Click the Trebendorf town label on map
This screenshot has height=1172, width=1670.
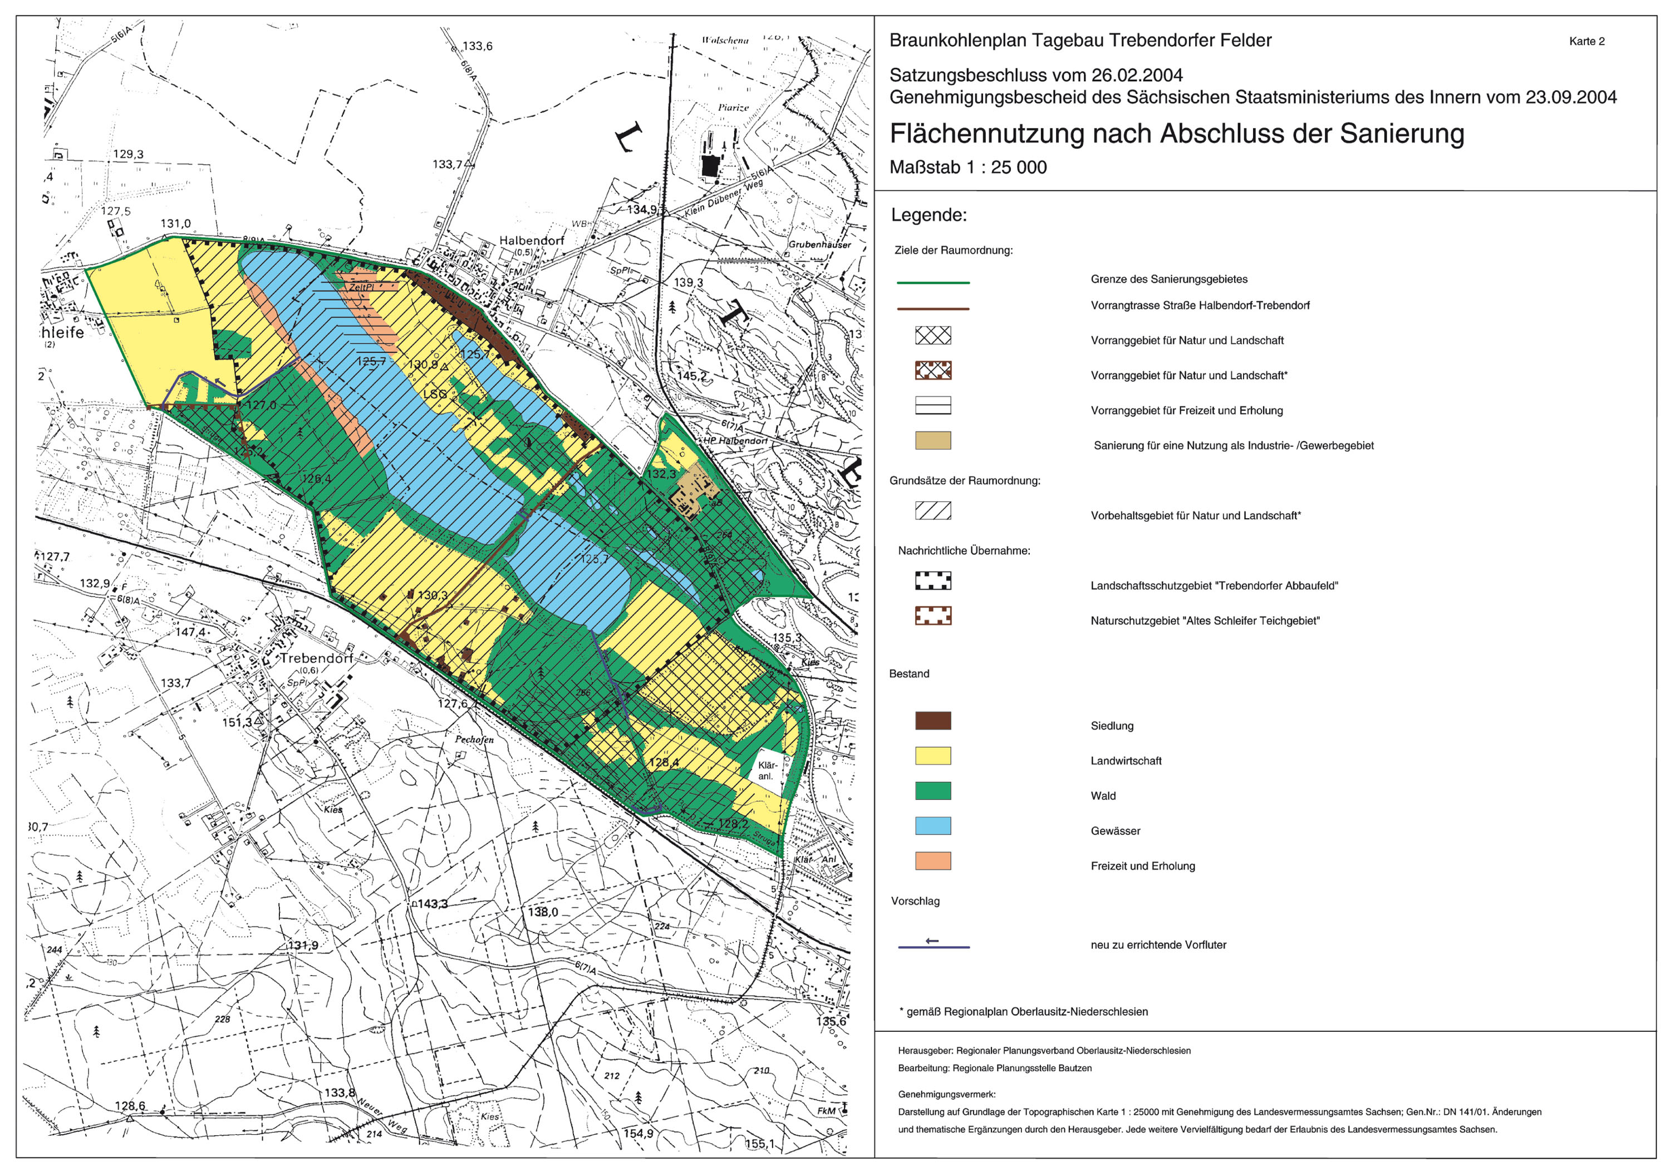tap(316, 658)
